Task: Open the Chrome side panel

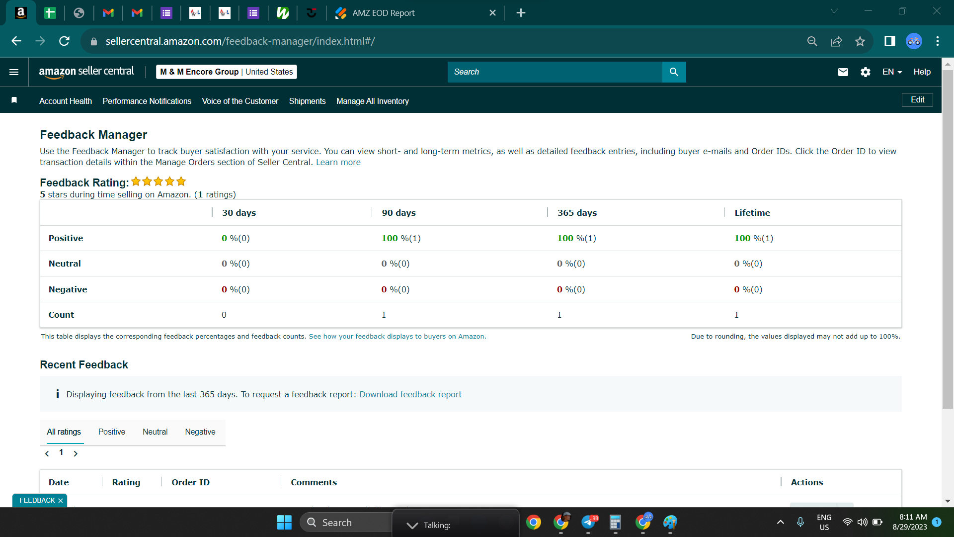Action: click(890, 41)
